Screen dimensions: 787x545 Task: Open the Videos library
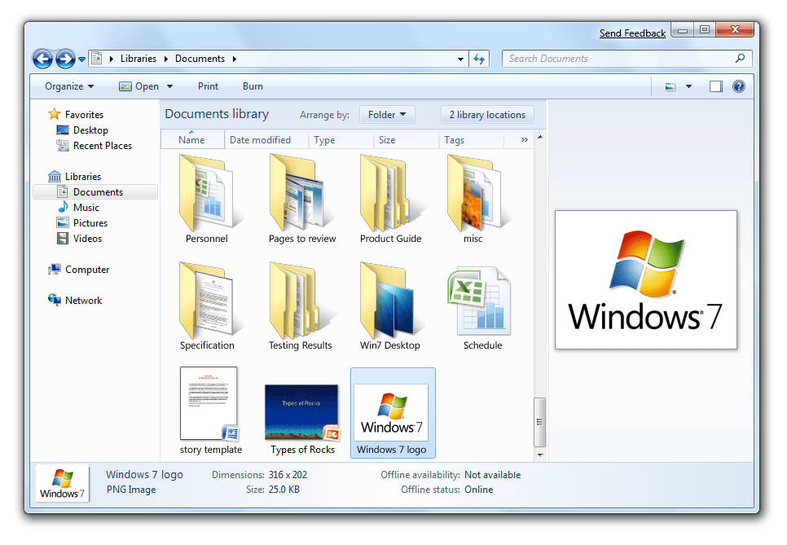[86, 238]
